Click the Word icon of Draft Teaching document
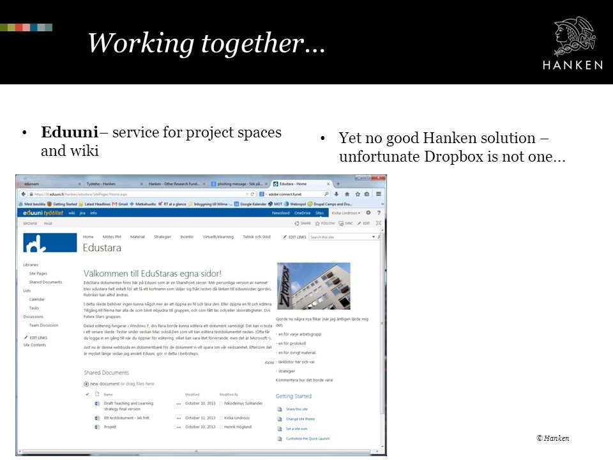Image resolution: width=613 pixels, height=460 pixels. [97, 403]
